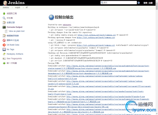Expand the chevron after Jenkins breadcrumb
The image size is (158, 115).
12,8
